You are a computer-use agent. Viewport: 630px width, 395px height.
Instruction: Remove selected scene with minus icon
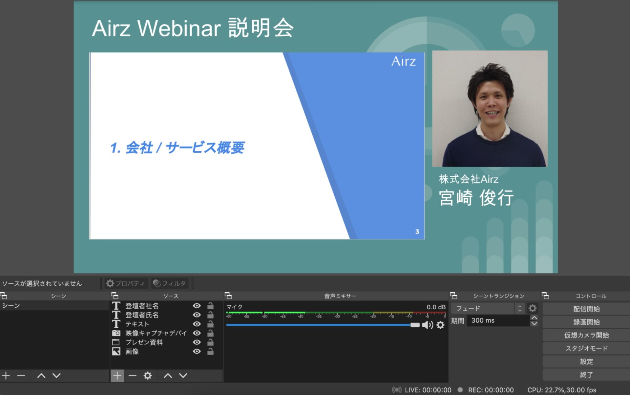(21, 375)
